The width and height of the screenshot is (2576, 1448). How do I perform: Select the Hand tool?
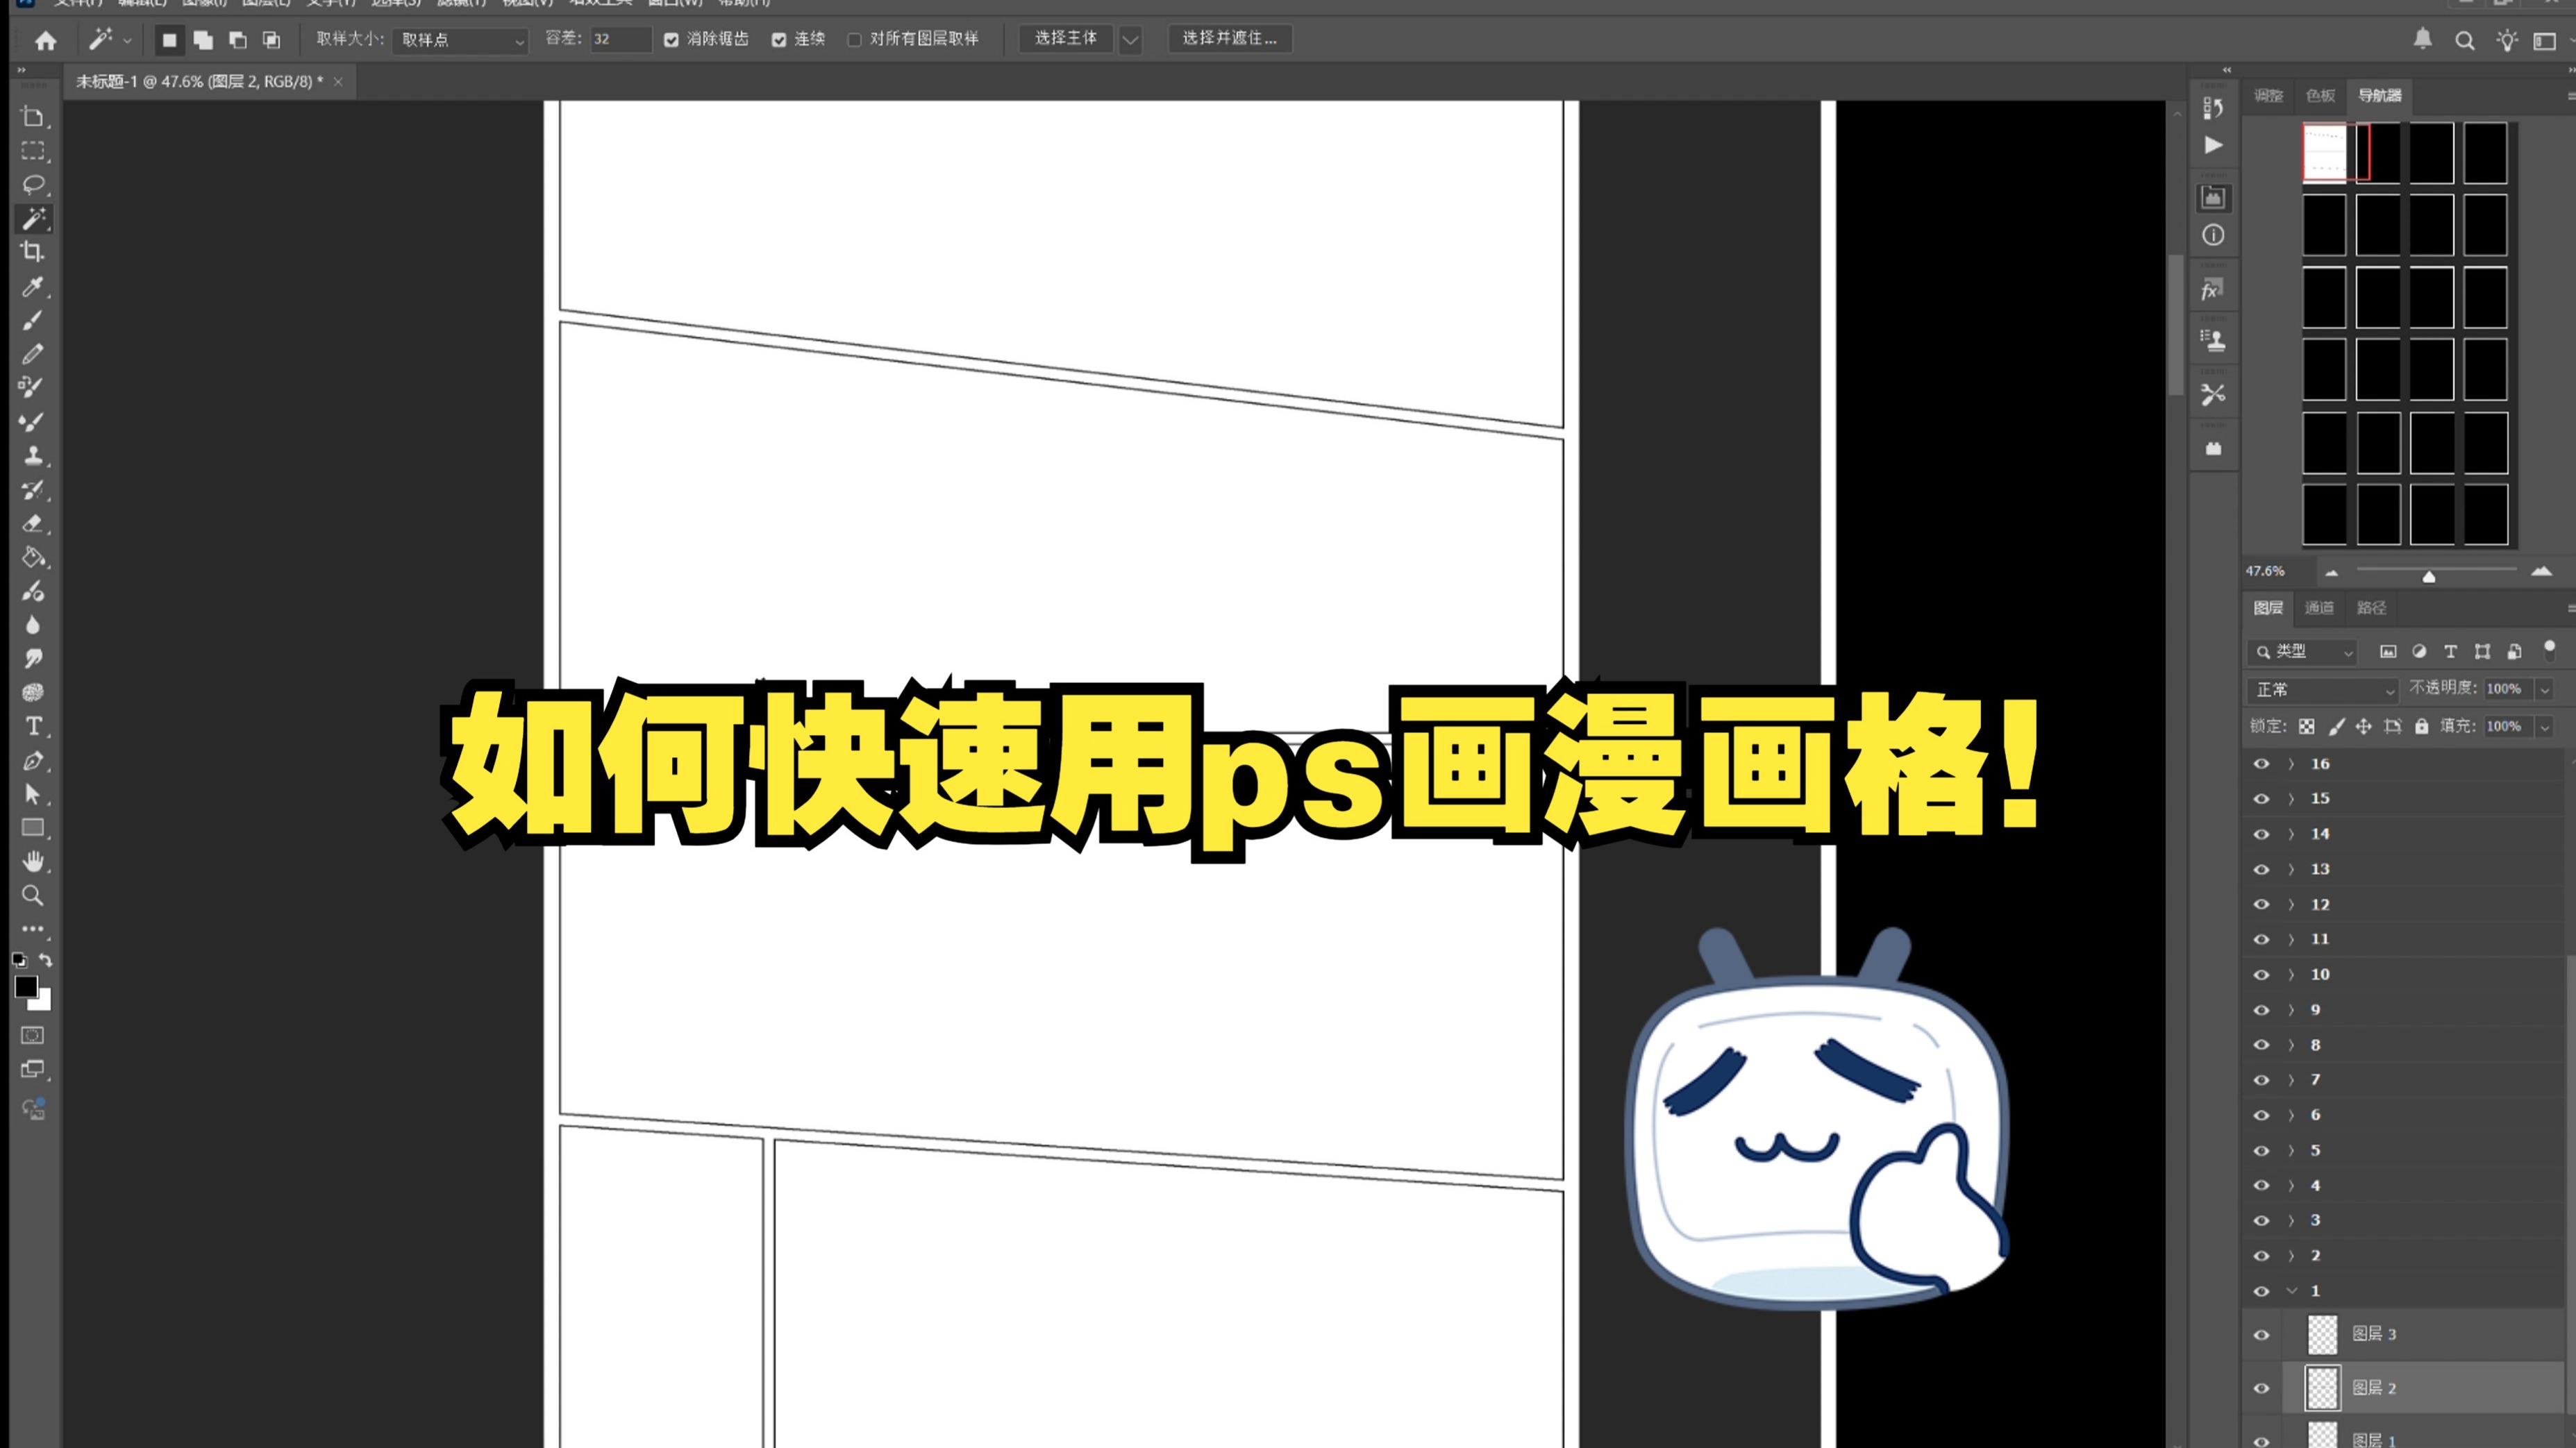point(33,861)
